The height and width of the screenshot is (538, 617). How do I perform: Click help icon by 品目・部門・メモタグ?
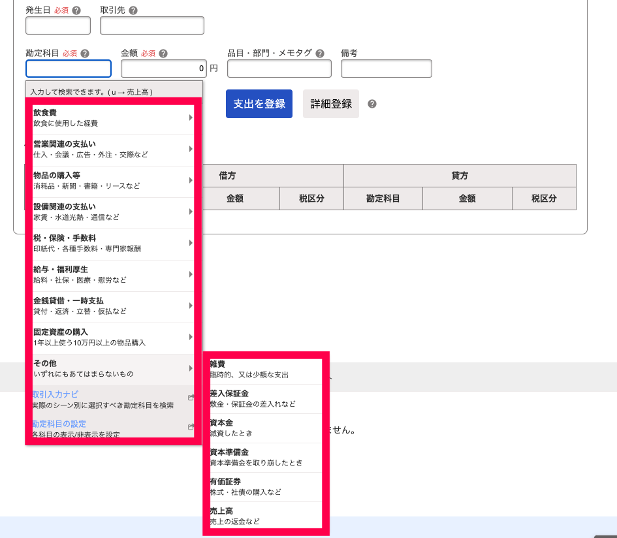319,54
